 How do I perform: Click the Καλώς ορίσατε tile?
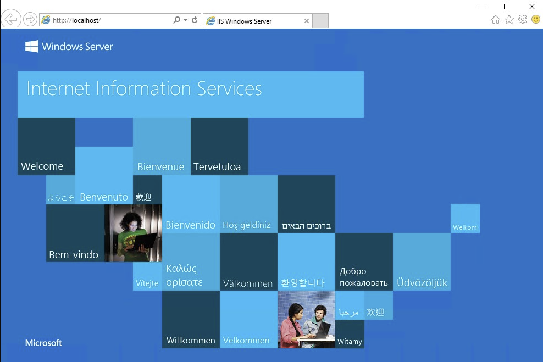pos(191,261)
